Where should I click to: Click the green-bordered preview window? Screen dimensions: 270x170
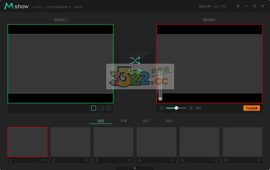pyautogui.click(x=60, y=64)
